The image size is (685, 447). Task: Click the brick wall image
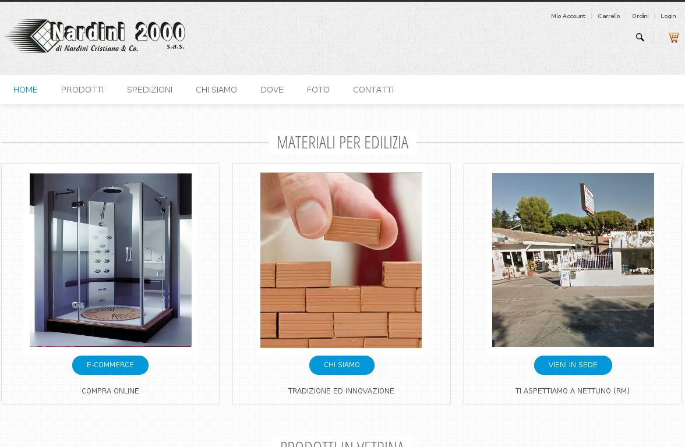341,260
